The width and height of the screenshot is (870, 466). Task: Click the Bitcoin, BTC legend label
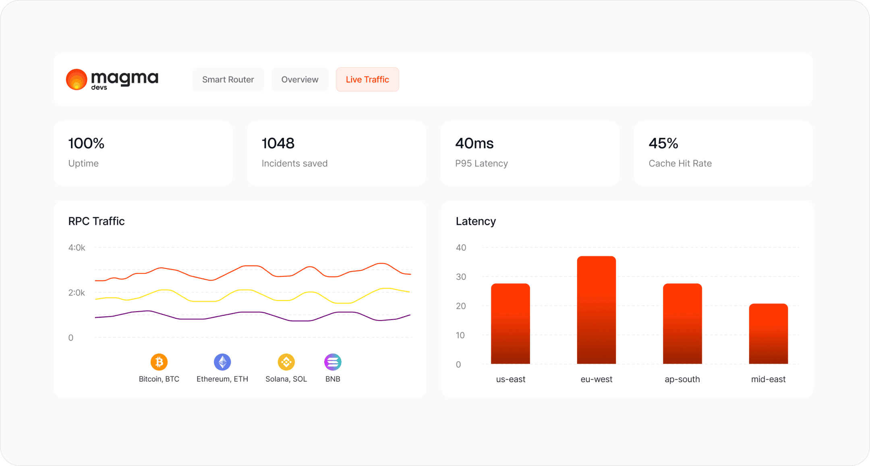(x=159, y=379)
